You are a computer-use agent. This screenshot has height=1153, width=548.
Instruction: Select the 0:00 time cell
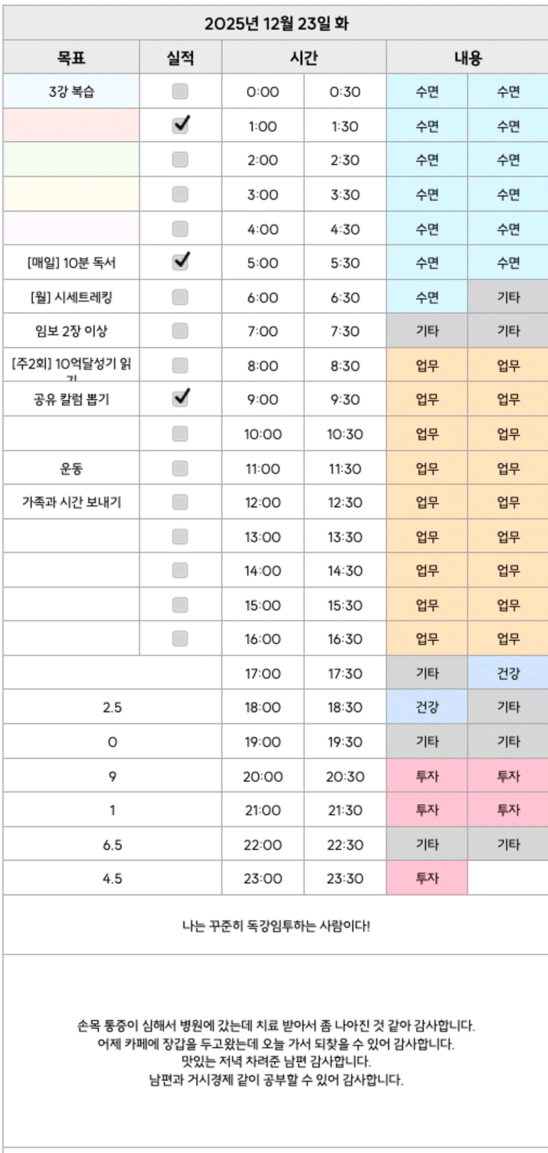point(262,91)
